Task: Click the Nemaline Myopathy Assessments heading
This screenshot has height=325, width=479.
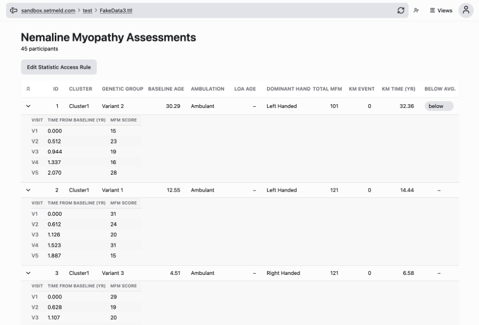Action: (108, 37)
